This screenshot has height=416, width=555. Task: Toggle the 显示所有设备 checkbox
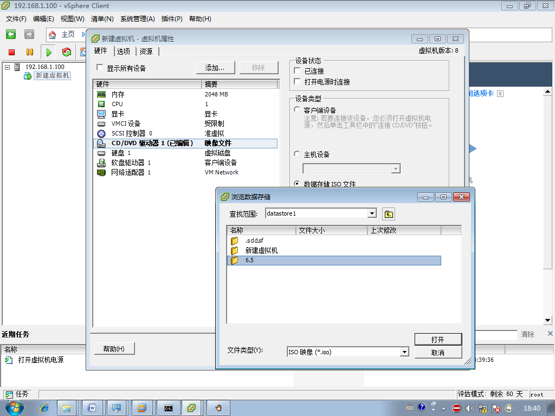100,67
